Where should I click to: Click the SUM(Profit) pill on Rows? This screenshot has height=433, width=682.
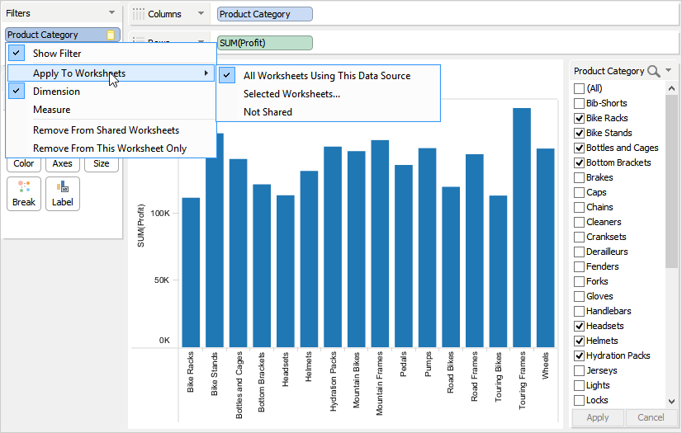coord(265,43)
